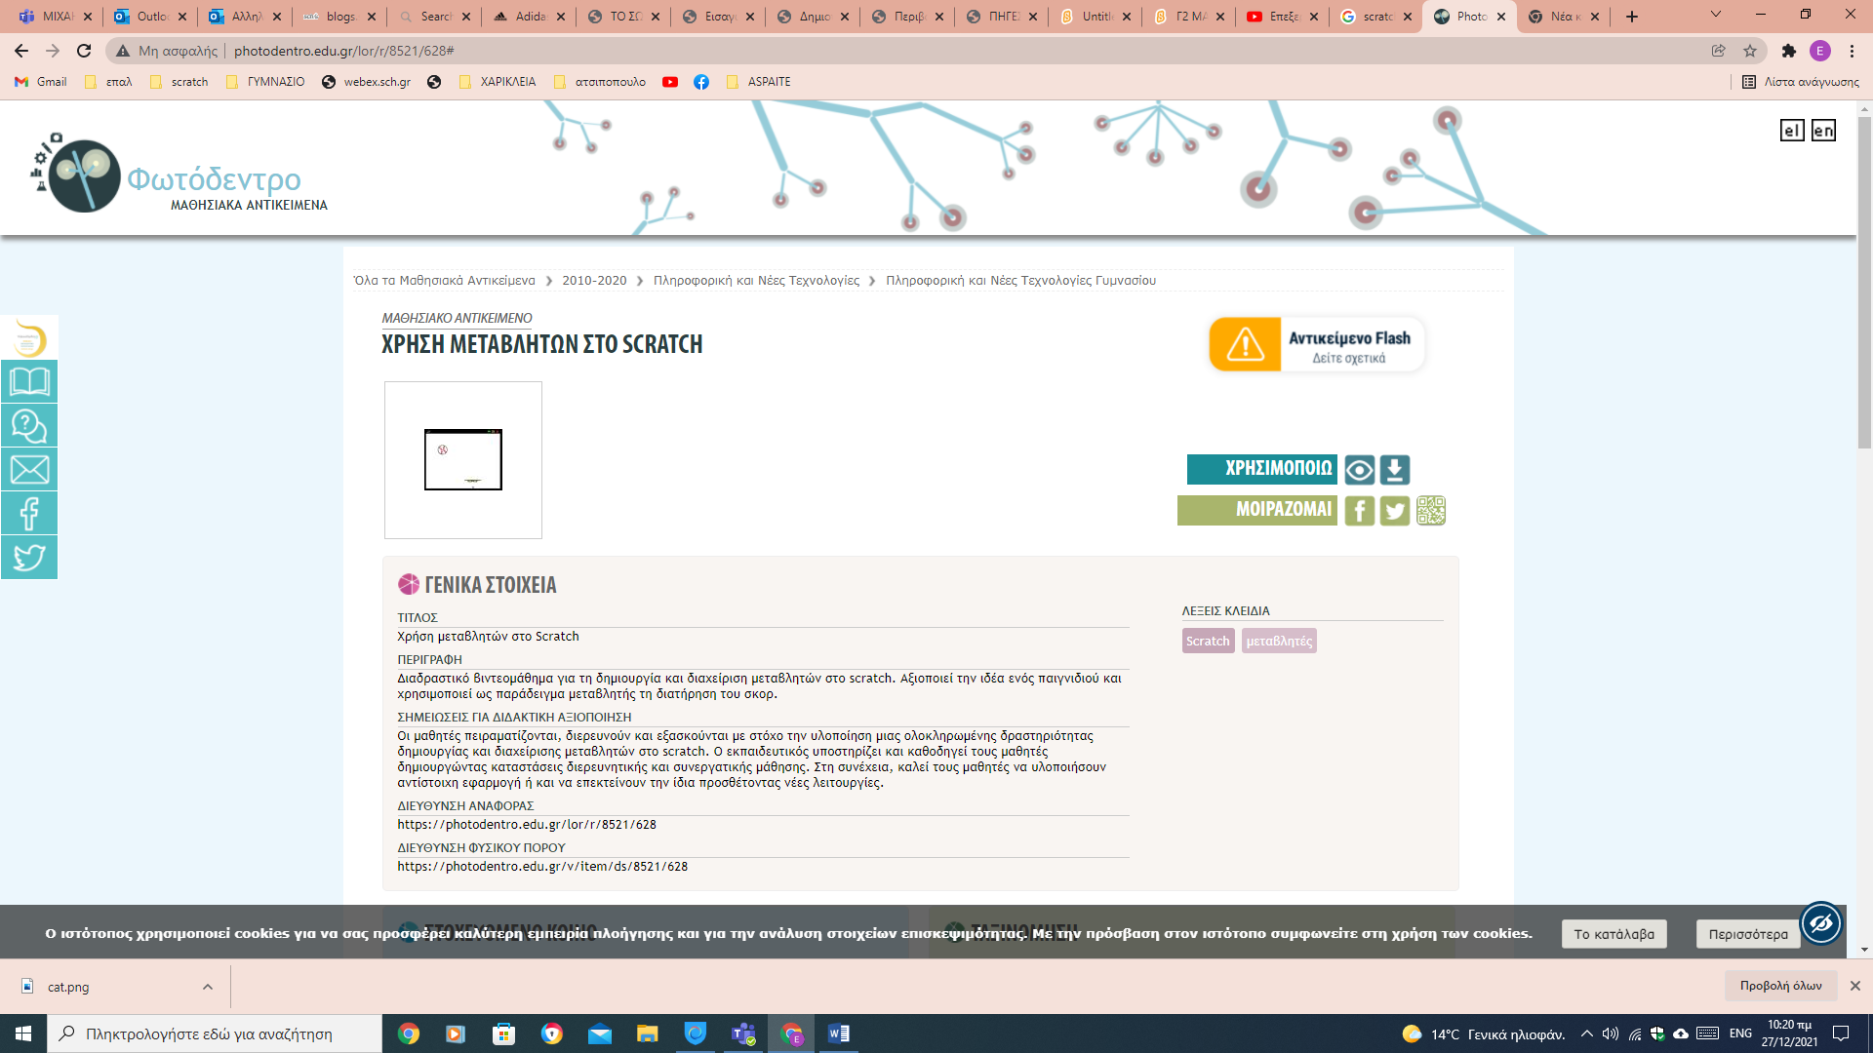Viewport: 1873px width, 1053px height.
Task: Open the book icon in left sidebar
Action: (x=29, y=381)
